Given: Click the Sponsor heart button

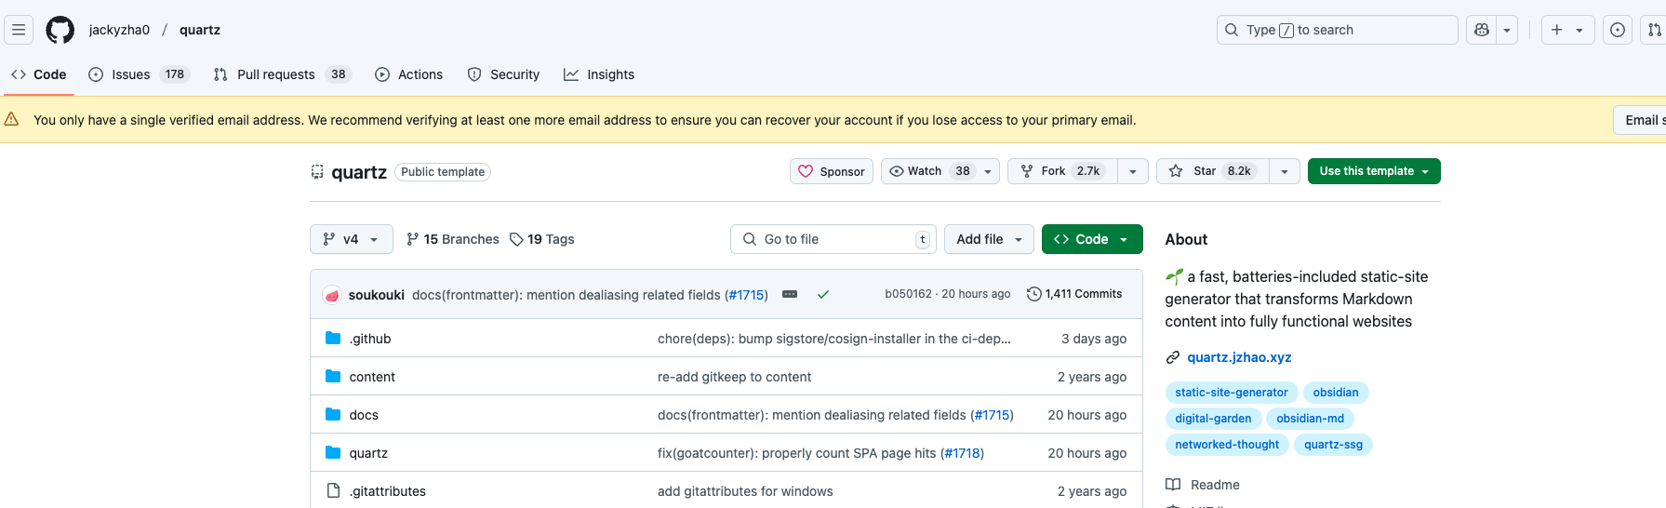Looking at the screenshot, I should tap(831, 171).
